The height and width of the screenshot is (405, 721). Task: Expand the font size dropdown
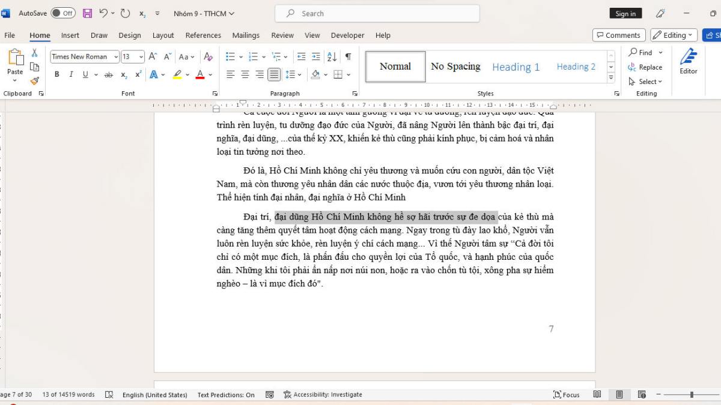pos(141,57)
